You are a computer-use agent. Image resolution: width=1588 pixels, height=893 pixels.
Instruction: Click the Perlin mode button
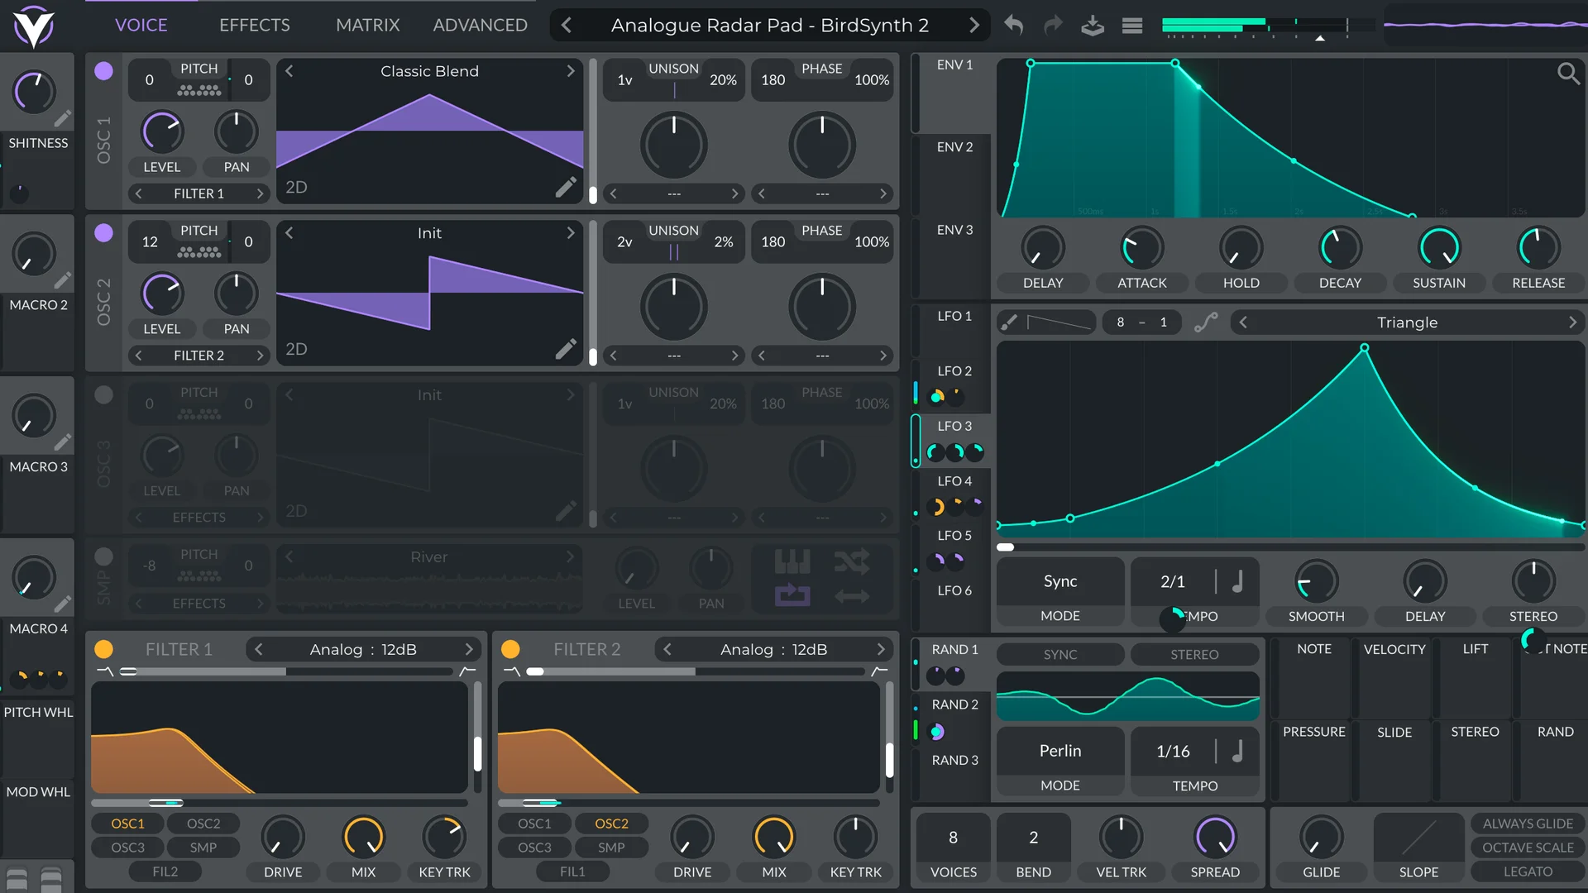pyautogui.click(x=1059, y=751)
